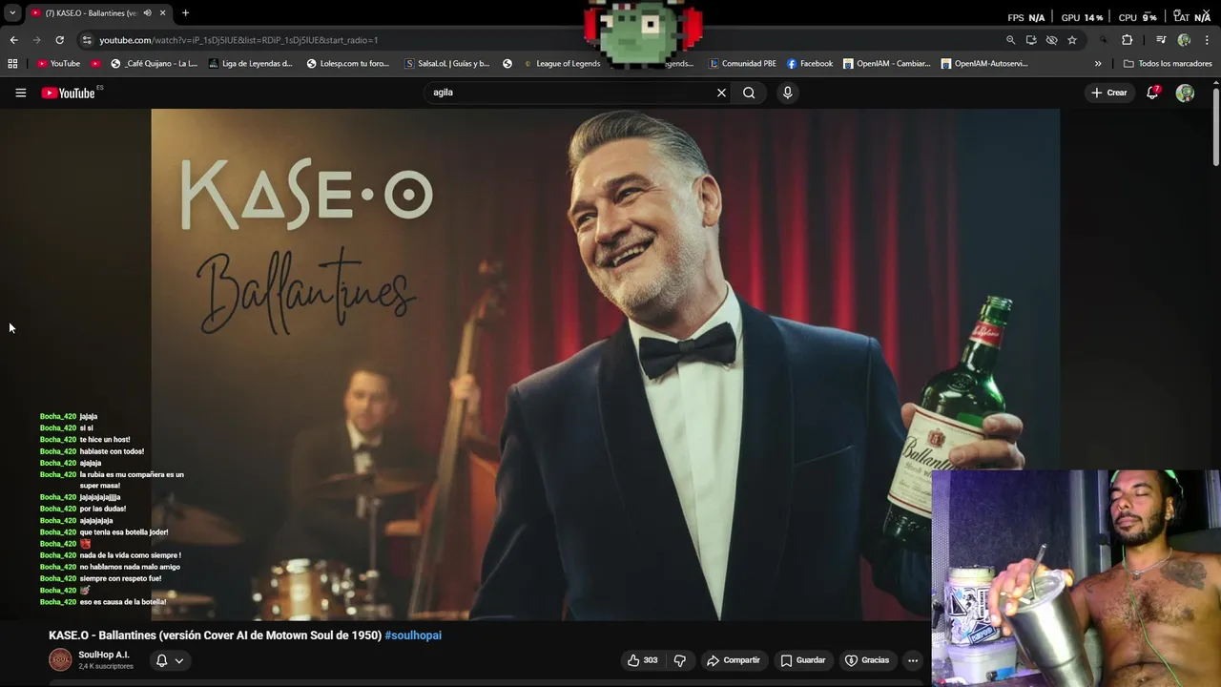1221x687 pixels.
Task: Open the SalsaLoL Guías bookmark
Action: [x=447, y=64]
